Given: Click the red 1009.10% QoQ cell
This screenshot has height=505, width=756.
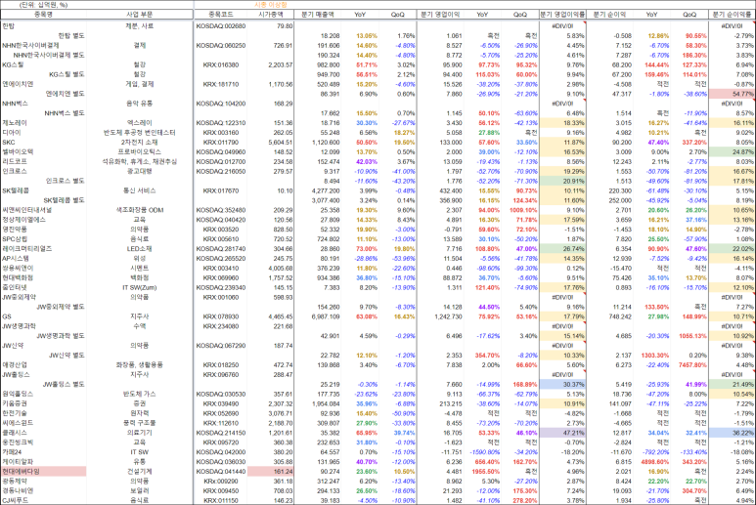Looking at the screenshot, I should [523, 210].
